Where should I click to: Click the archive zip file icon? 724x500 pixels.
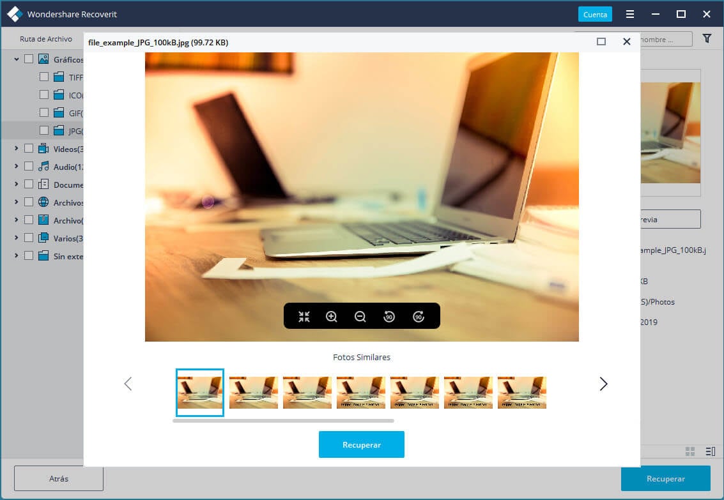pos(43,220)
